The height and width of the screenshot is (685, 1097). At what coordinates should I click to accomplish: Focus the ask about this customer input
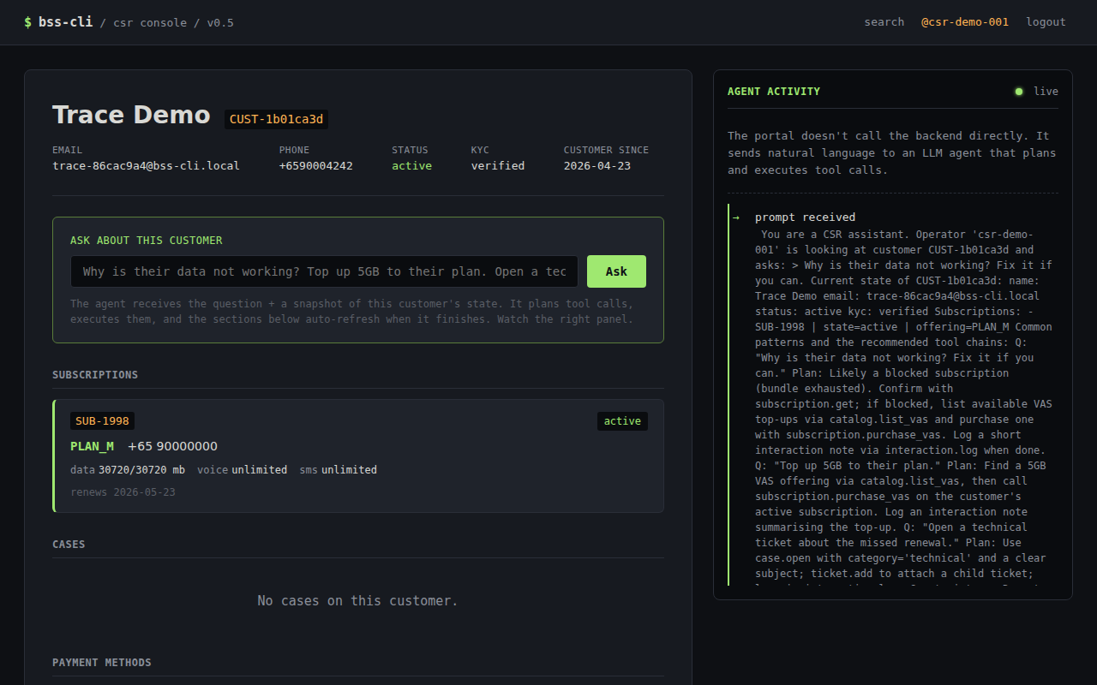pos(324,271)
